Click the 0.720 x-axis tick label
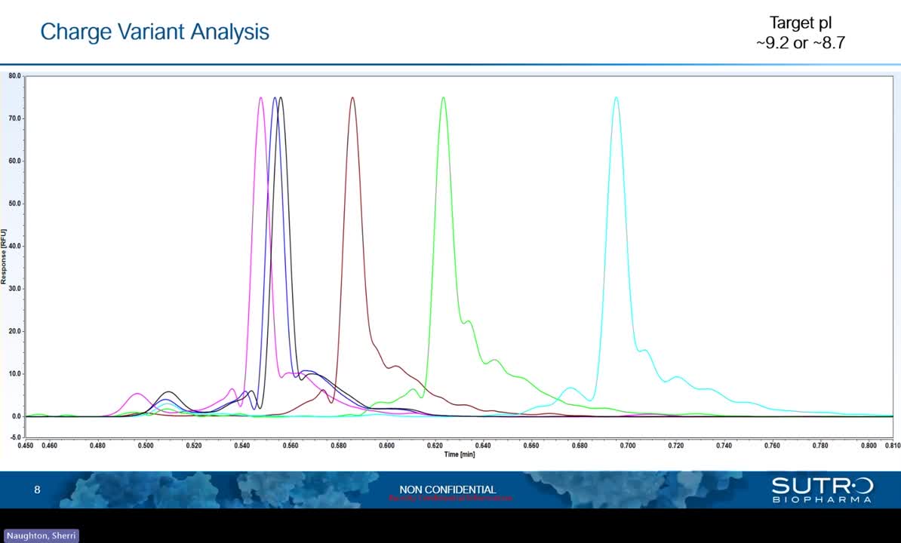 [x=676, y=446]
